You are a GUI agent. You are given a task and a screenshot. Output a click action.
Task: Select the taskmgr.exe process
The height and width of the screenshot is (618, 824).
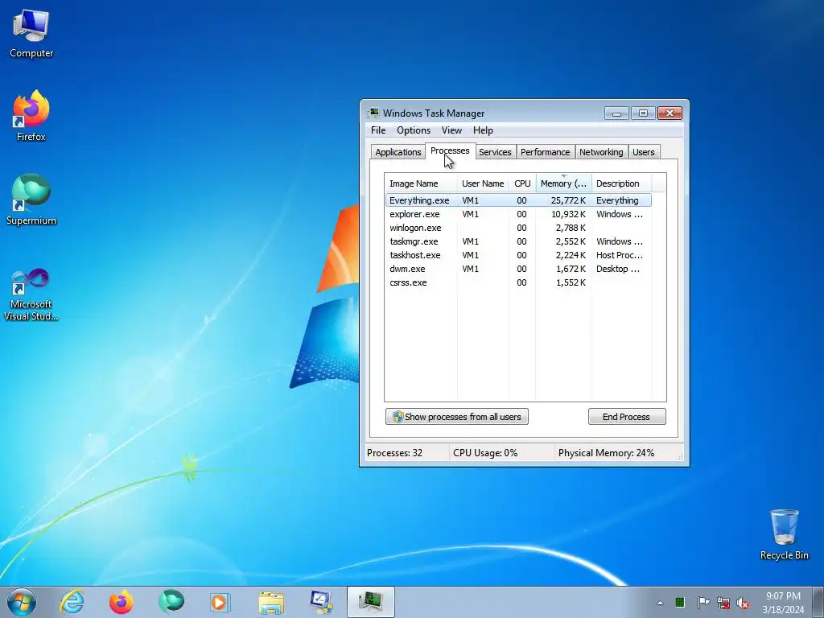click(x=518, y=241)
